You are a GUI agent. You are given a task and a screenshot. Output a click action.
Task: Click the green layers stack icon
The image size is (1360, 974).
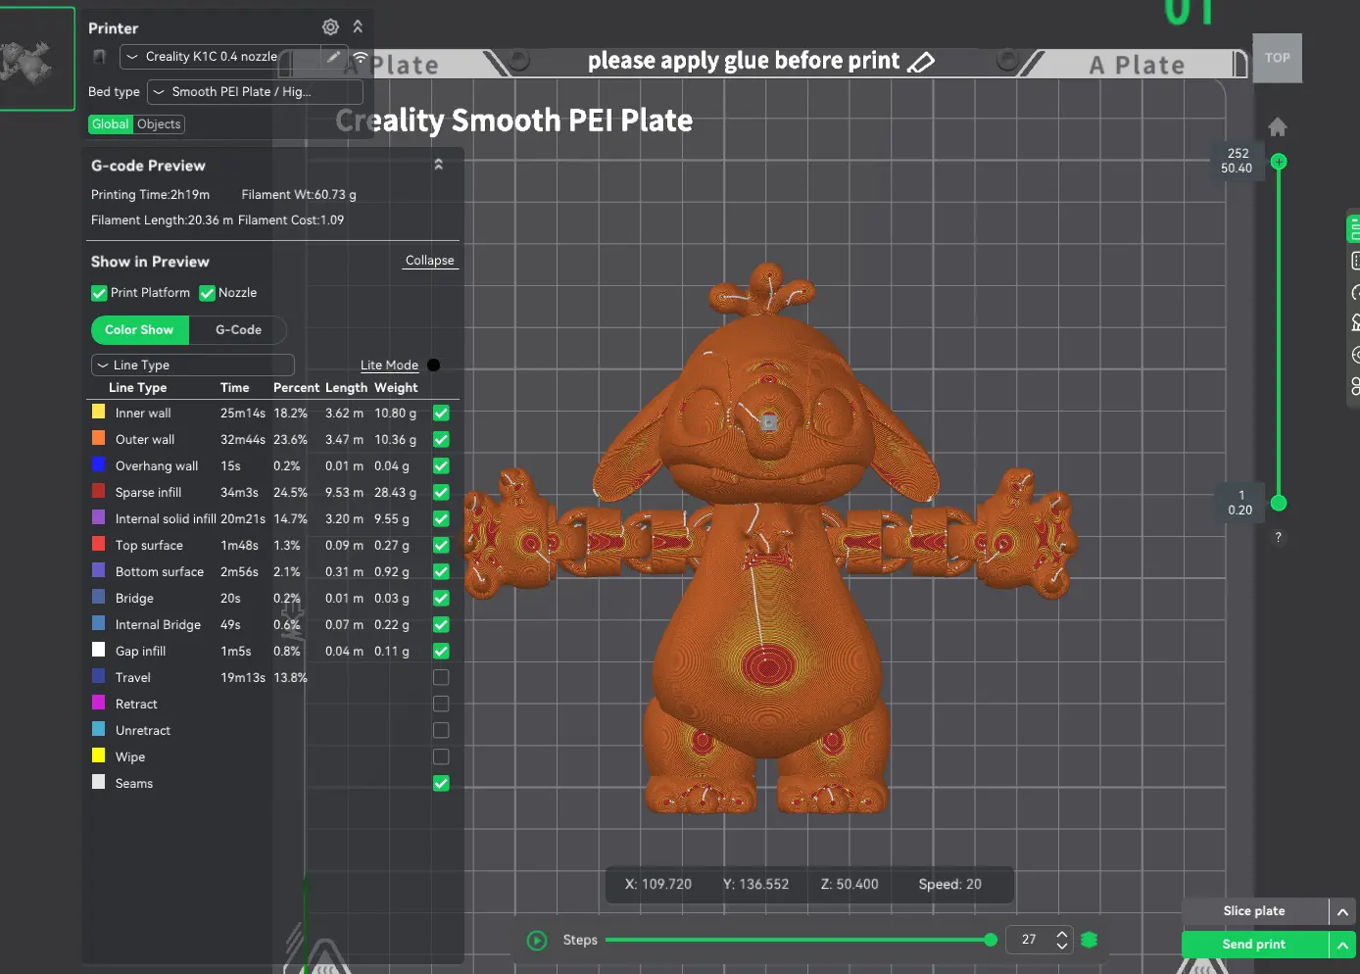pyautogui.click(x=1089, y=941)
